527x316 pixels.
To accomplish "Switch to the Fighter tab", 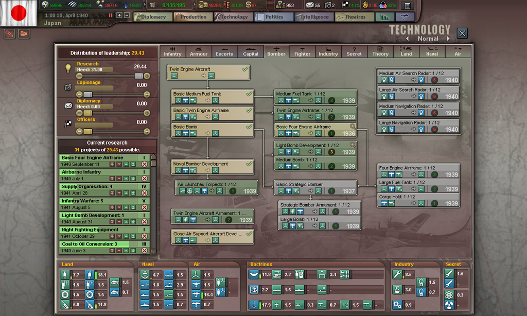I will pos(303,52).
